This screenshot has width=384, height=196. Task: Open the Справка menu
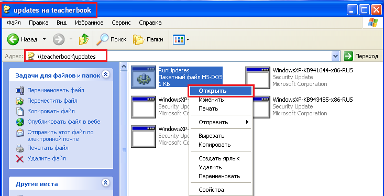[150, 23]
